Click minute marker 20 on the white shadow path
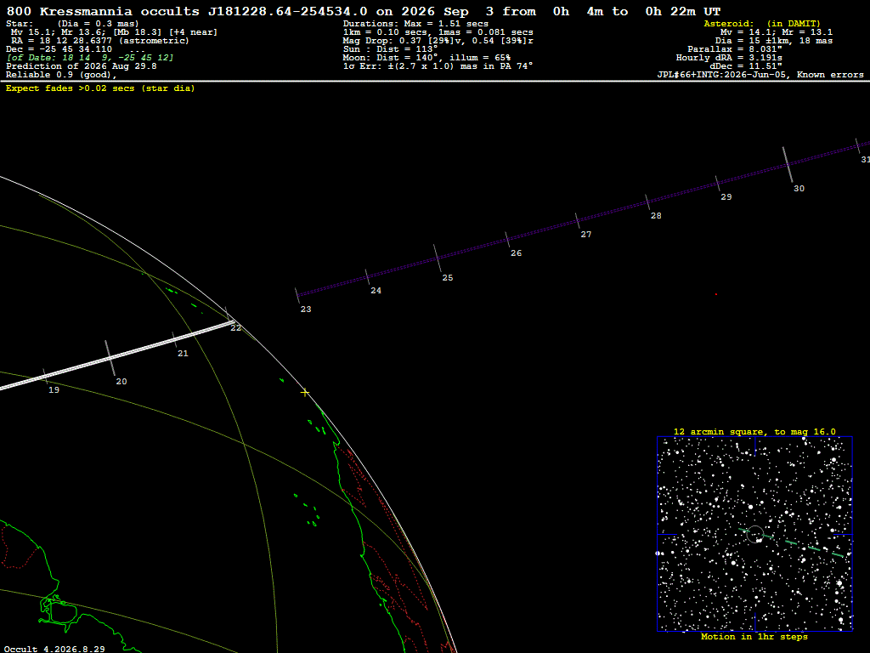The image size is (870, 653). pos(110,358)
